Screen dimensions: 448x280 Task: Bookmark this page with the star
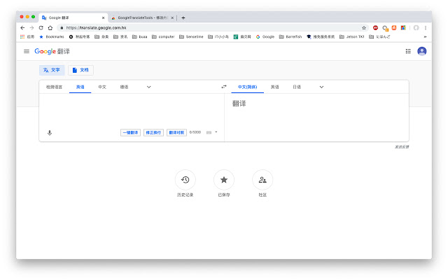click(364, 28)
